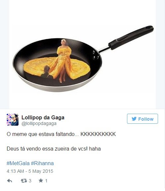Open the Lollipop da Gaga display name
The image size is (165, 191).
click(x=43, y=117)
